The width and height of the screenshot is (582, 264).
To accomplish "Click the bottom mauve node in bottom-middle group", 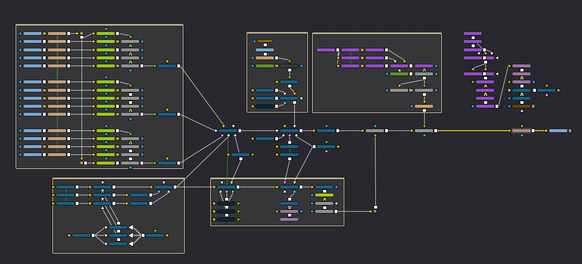I will pyautogui.click(x=289, y=219).
